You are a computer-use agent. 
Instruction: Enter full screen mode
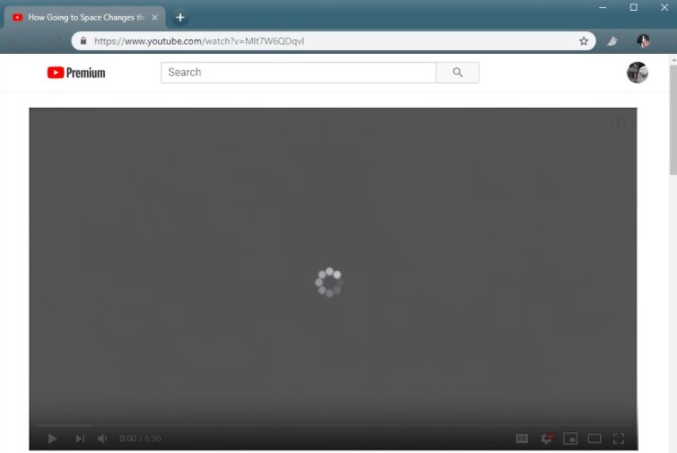[618, 438]
